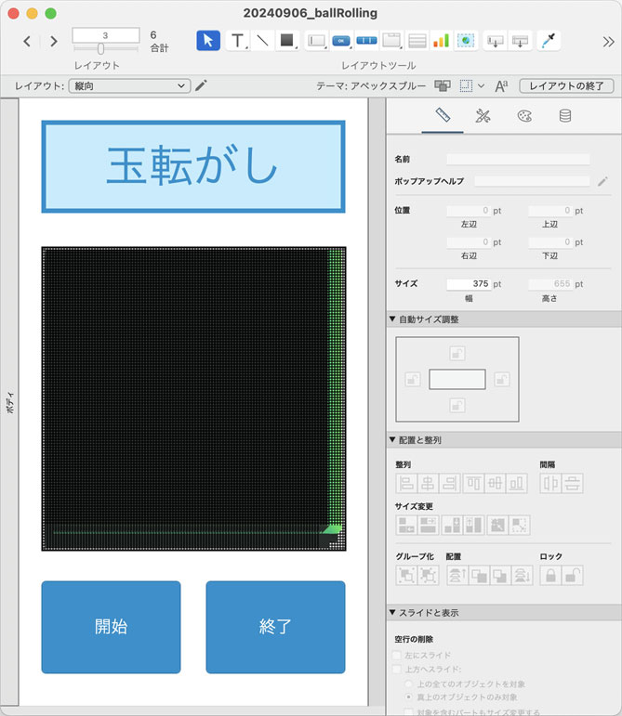Select the Rectangle shape tool
This screenshot has width=622, height=716.
click(287, 41)
